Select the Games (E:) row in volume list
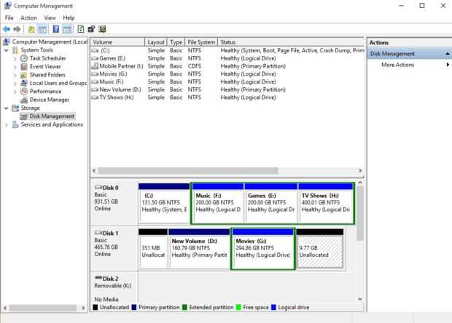This screenshot has height=323, width=452. pyautogui.click(x=227, y=58)
